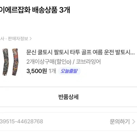
Task: Click the 3,500원 price text
Action: (x=37, y=71)
